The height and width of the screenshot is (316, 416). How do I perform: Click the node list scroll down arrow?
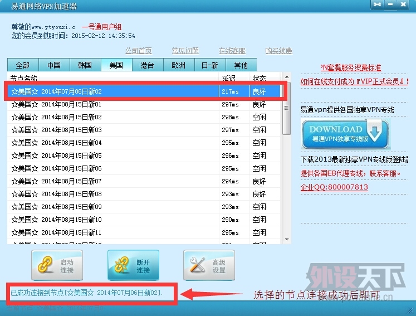[287, 240]
